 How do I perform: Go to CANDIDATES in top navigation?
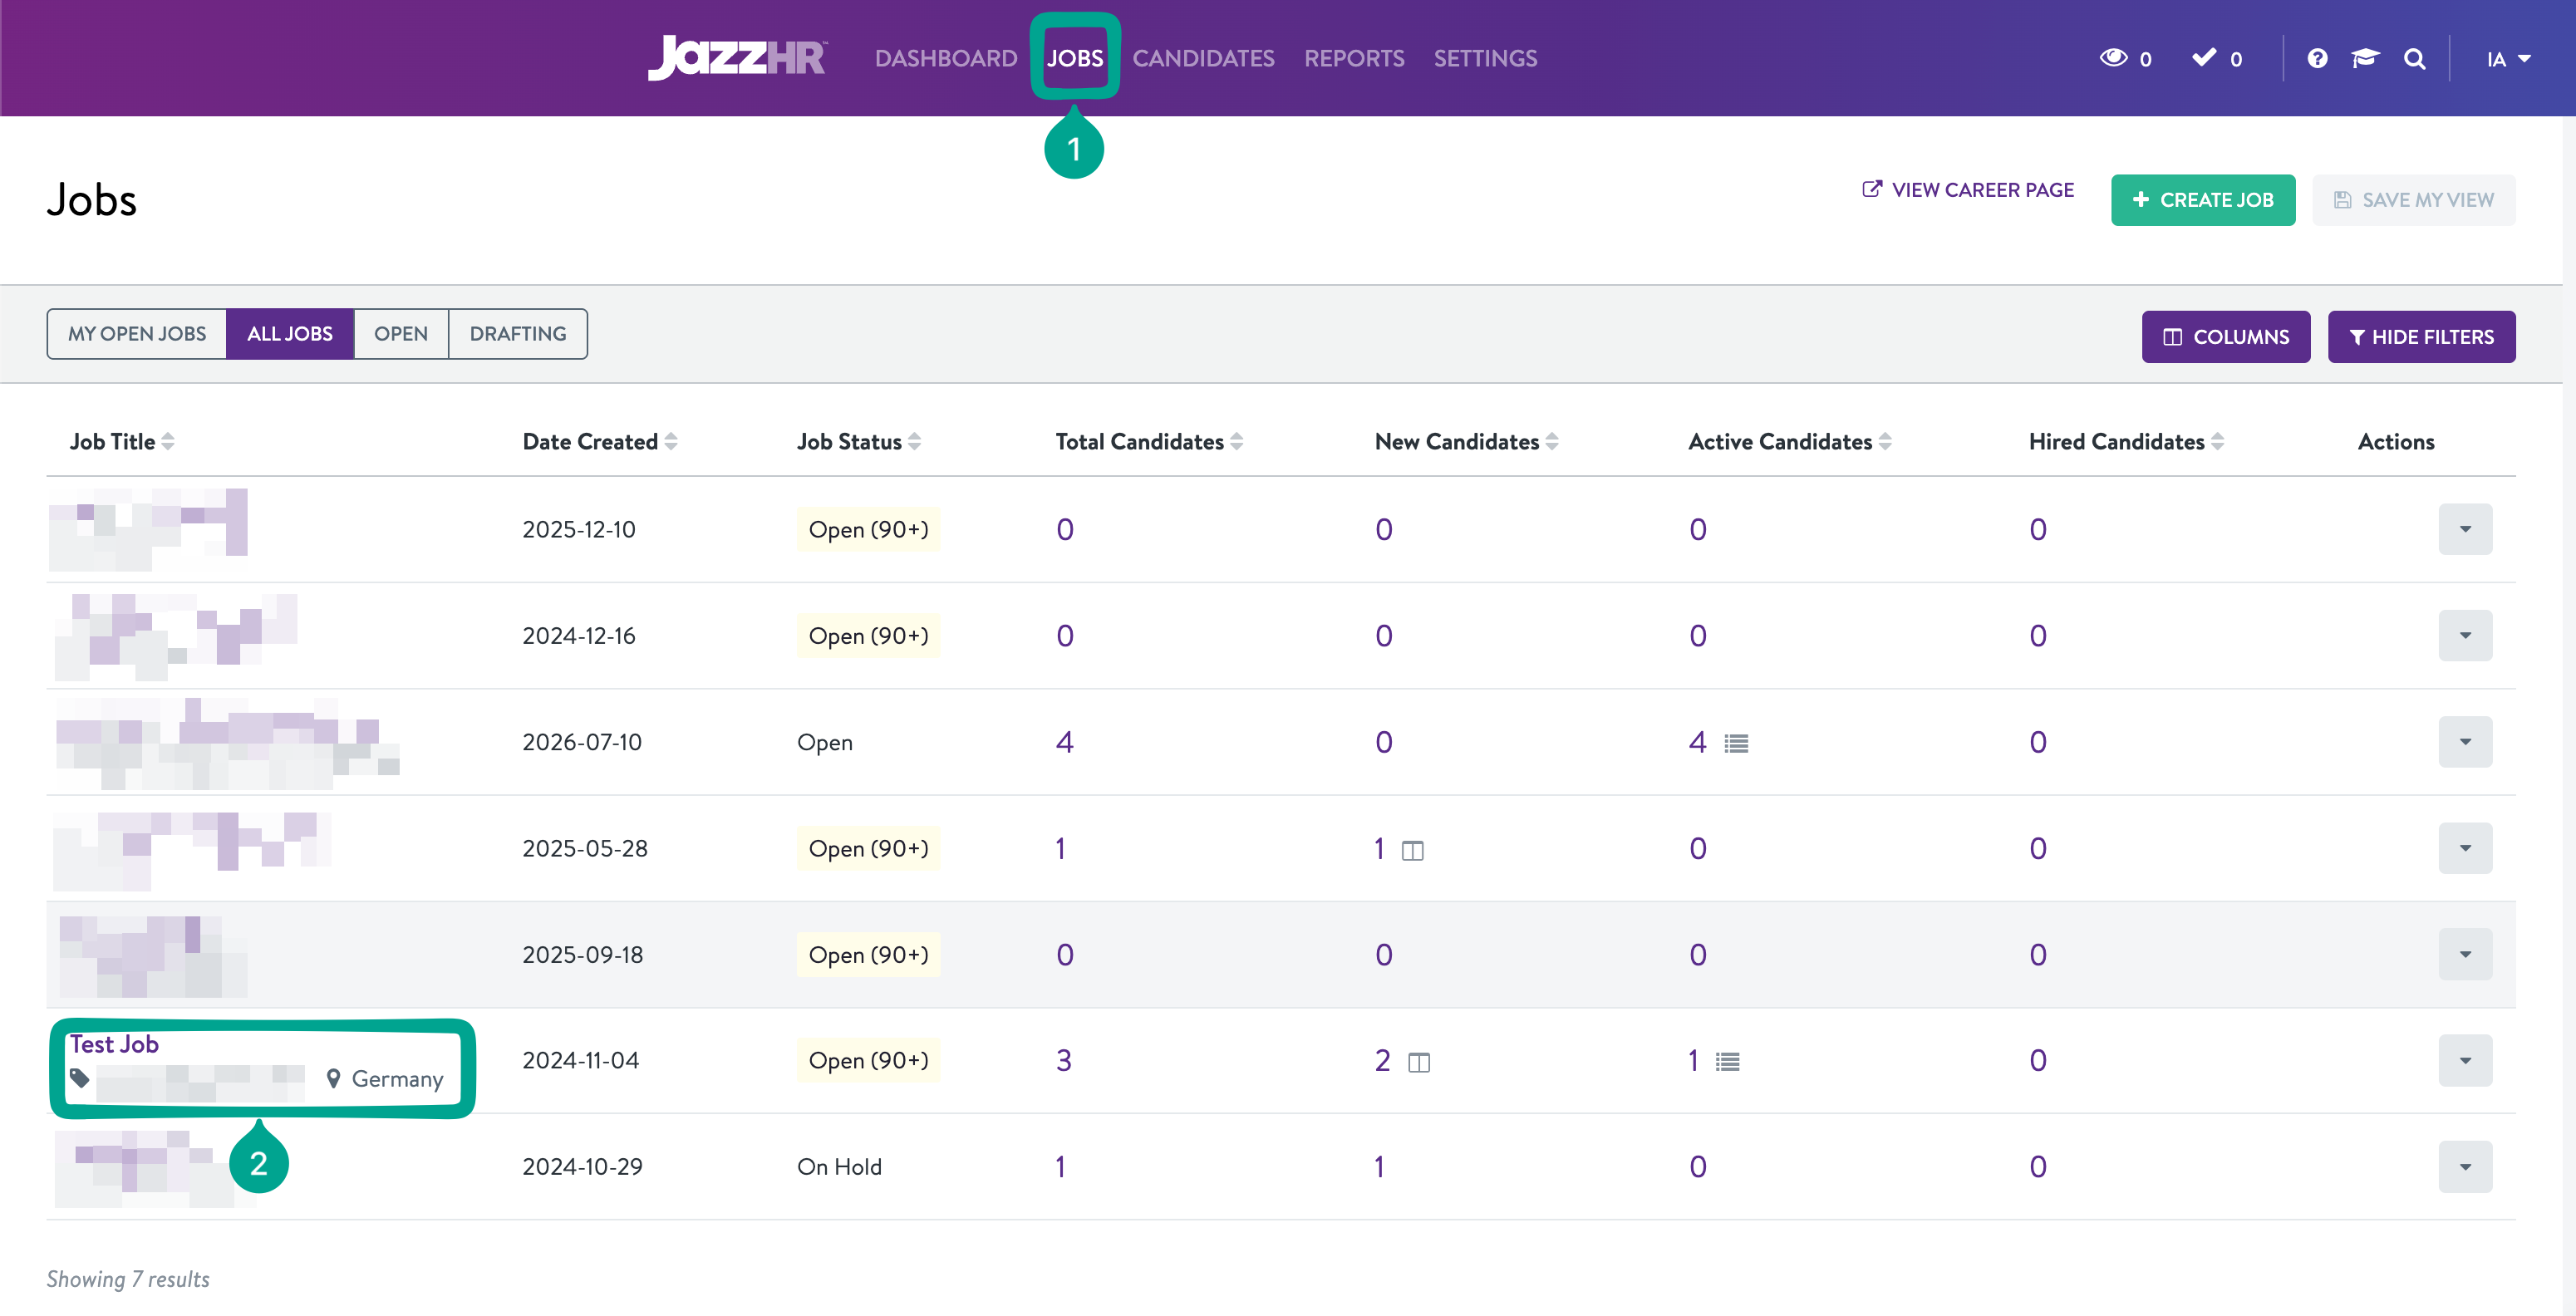(1203, 58)
